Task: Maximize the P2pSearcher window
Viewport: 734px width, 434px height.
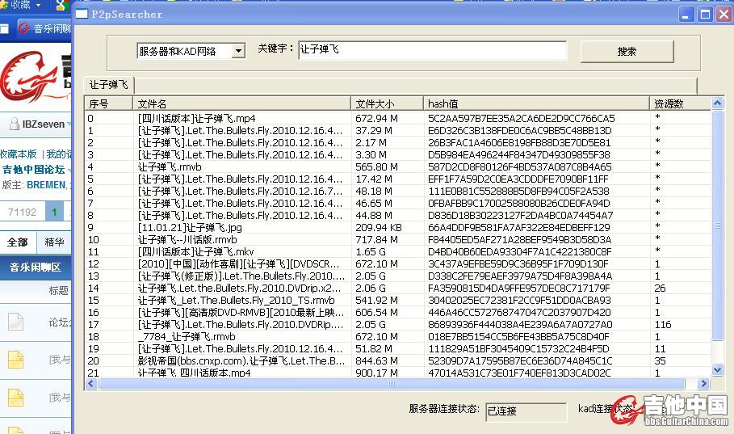Action: point(705,15)
